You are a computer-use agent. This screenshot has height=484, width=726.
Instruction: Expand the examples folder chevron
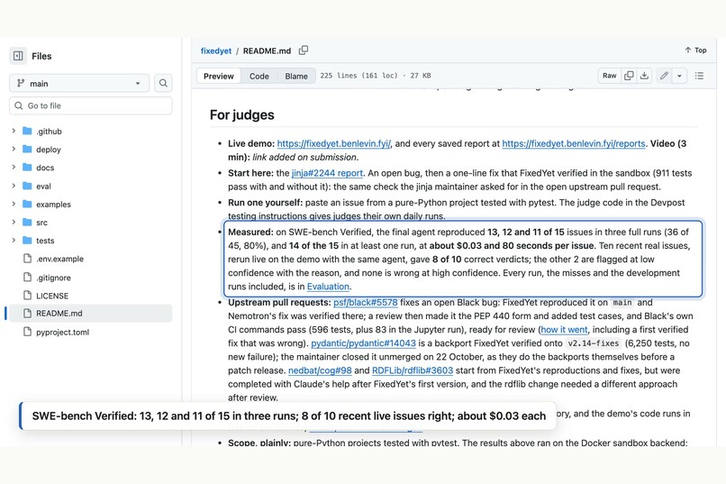click(x=14, y=204)
